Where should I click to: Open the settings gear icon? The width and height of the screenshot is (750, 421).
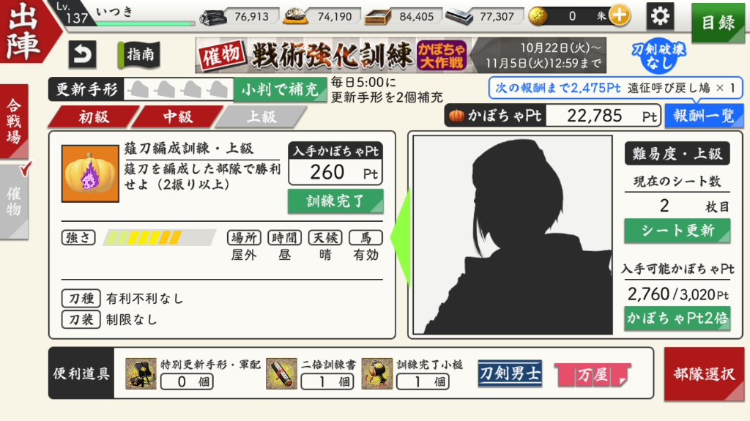click(660, 16)
